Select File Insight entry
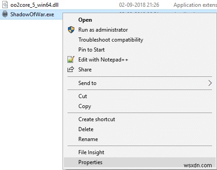The height and width of the screenshot is (170, 217). (x=140, y=152)
